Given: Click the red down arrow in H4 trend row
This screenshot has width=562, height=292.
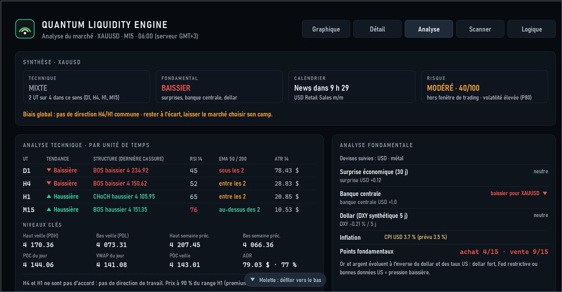Looking at the screenshot, I should coord(49,183).
